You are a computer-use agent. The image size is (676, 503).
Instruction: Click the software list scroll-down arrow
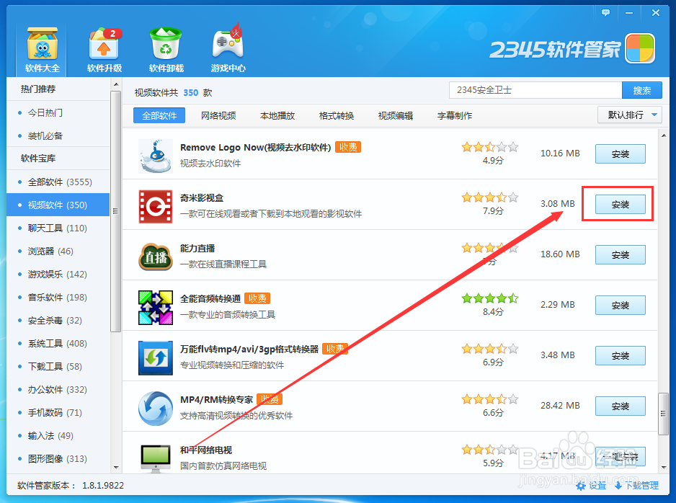click(664, 467)
